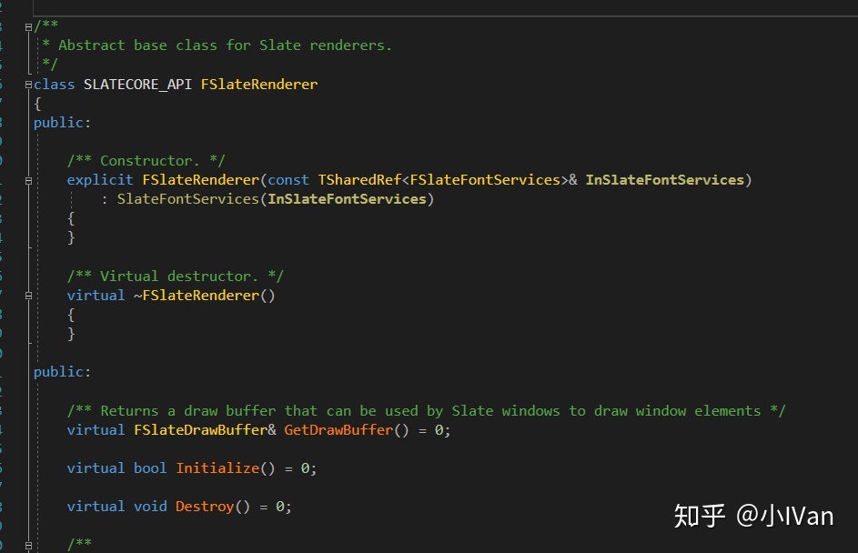
Task: Click the 'virtual' keyword before void Destroy
Action: (96, 507)
